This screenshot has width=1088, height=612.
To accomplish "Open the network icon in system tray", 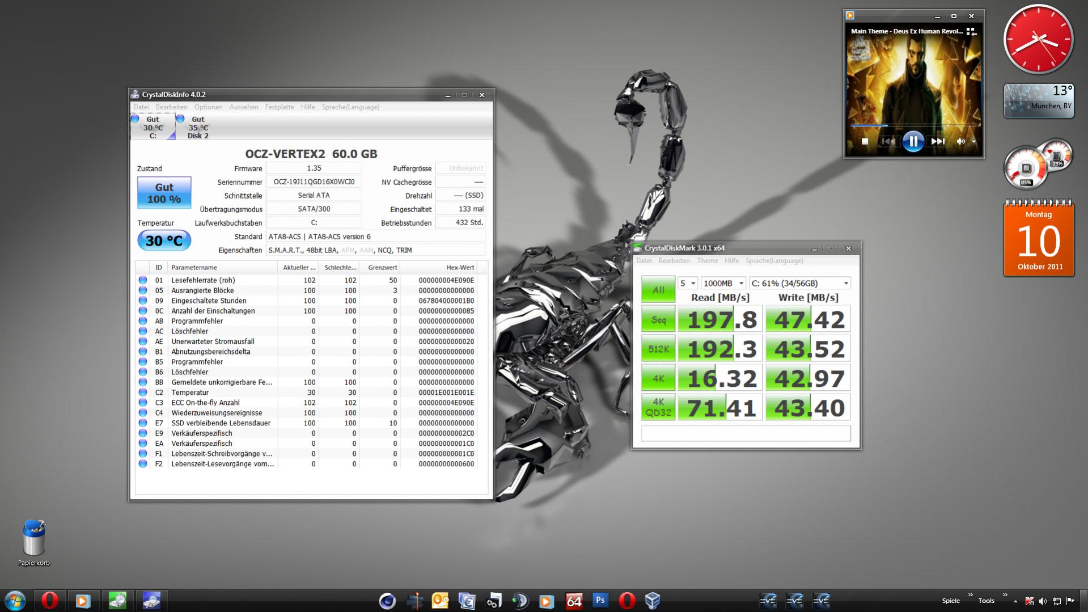I will (1057, 601).
